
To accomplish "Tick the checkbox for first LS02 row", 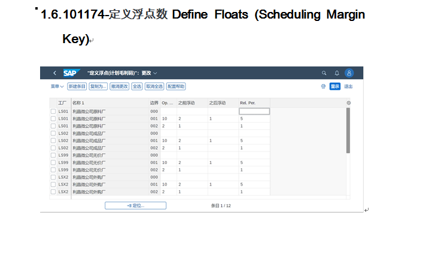I will coord(53,134).
